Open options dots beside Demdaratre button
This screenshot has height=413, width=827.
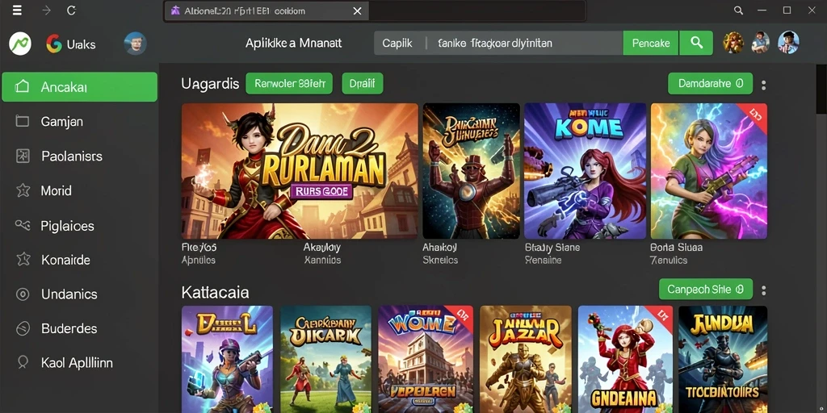pyautogui.click(x=764, y=85)
